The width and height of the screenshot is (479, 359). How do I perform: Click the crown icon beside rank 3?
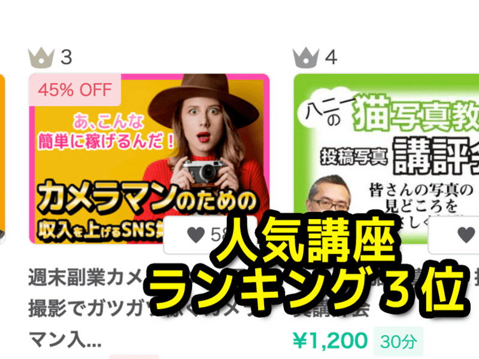point(41,58)
